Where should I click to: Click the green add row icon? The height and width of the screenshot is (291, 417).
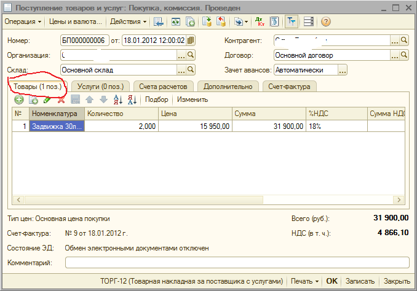click(x=19, y=99)
